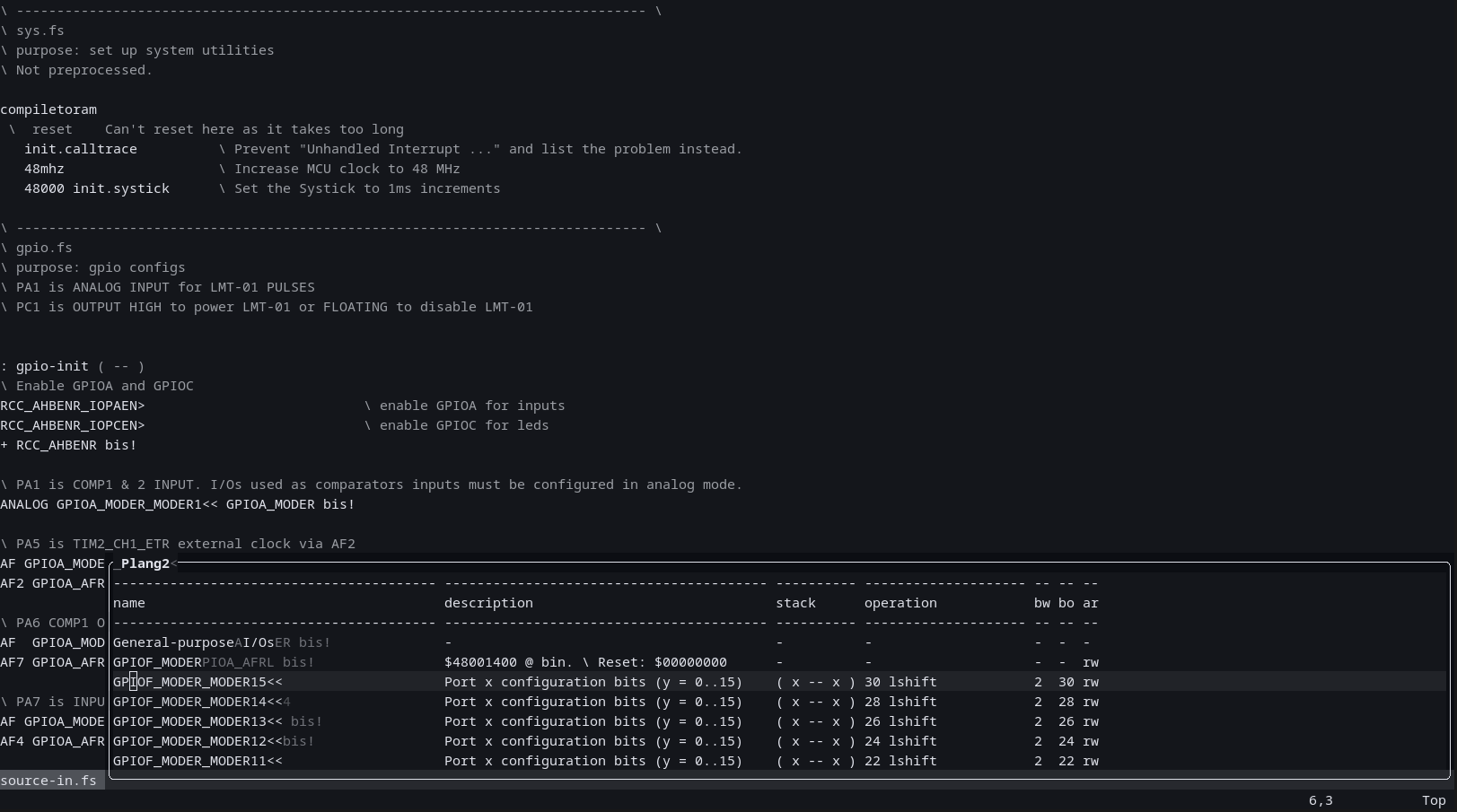Click the 'stack' column header
Image resolution: width=1457 pixels, height=812 pixels.
[x=795, y=603]
